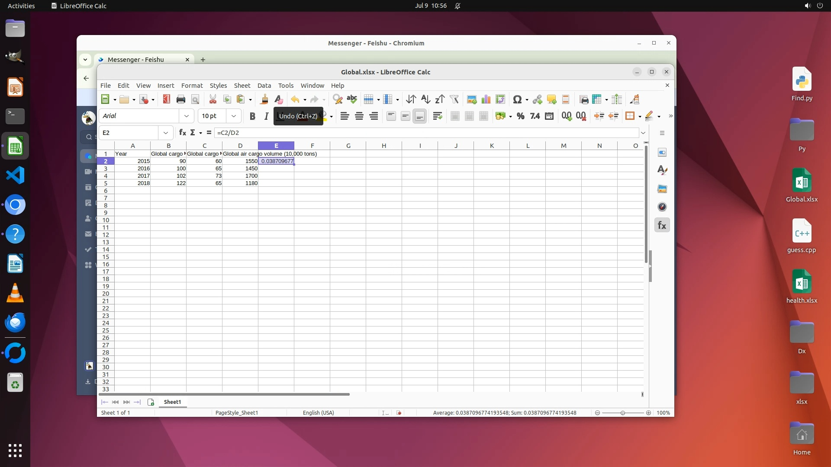
Task: Toggle Italic formatting
Action: (266, 116)
